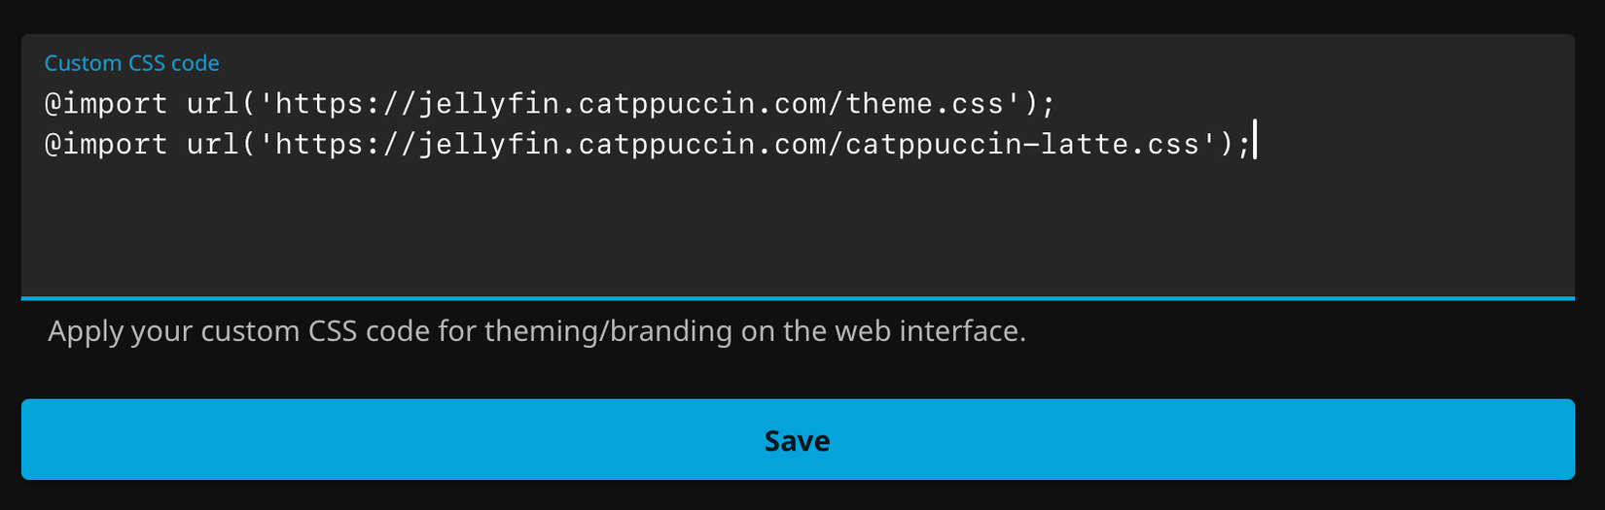The height and width of the screenshot is (510, 1605).
Task: Click the word "latte" in the second line
Action: (1085, 145)
